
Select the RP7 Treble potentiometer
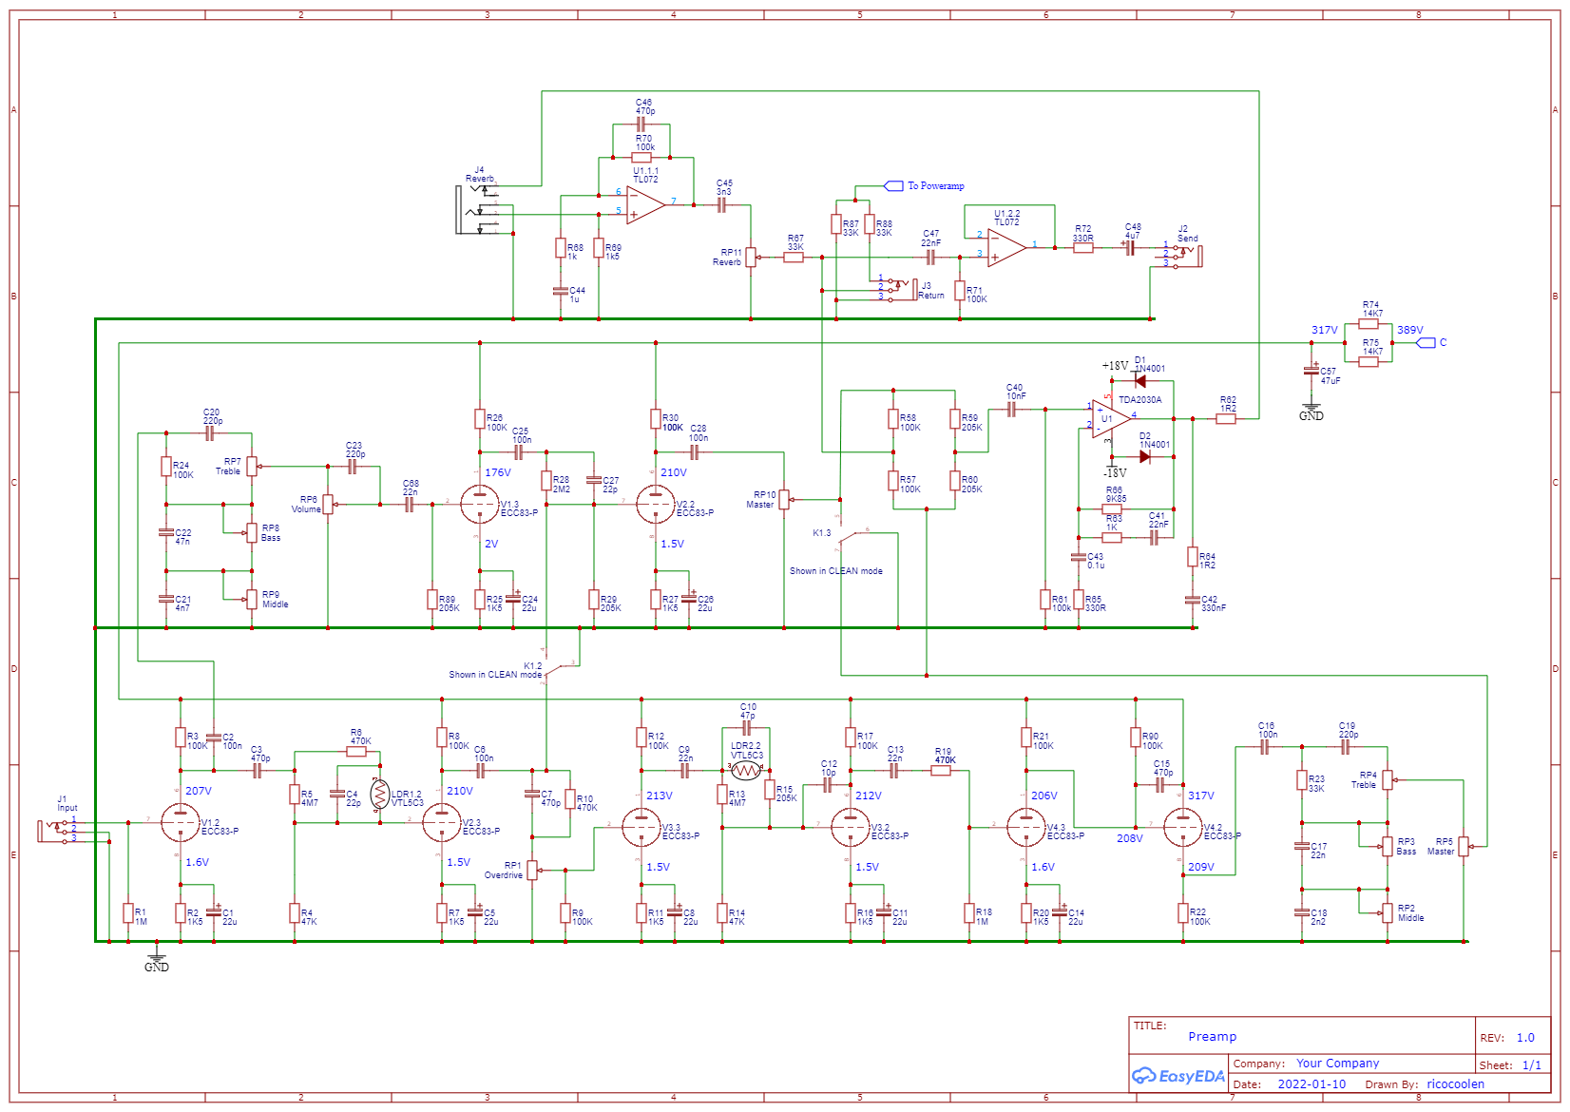[253, 467]
